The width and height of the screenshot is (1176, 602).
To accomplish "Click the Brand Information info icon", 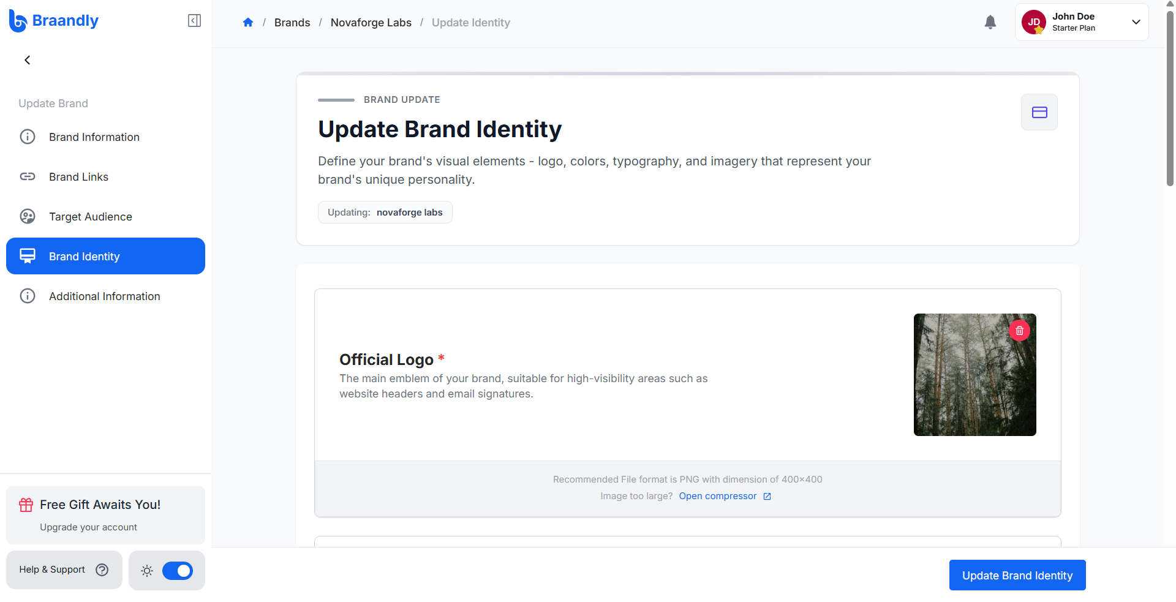I will pos(28,137).
